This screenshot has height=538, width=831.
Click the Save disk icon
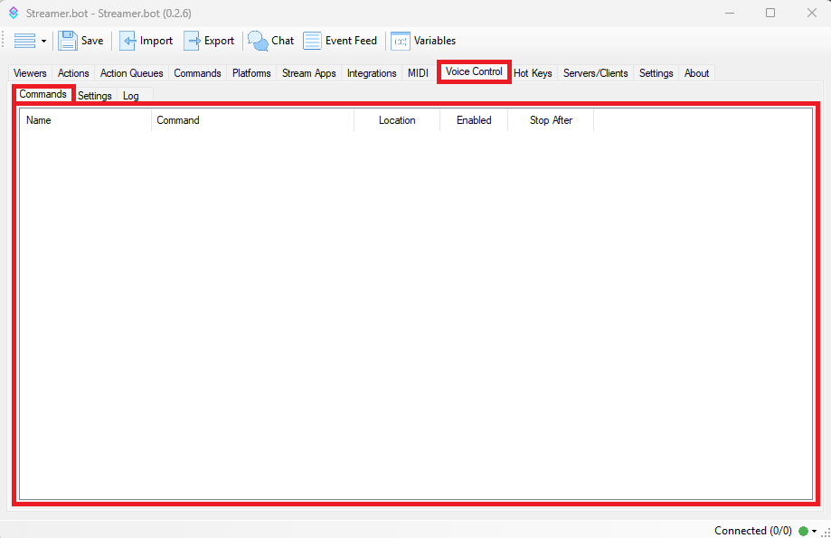68,41
